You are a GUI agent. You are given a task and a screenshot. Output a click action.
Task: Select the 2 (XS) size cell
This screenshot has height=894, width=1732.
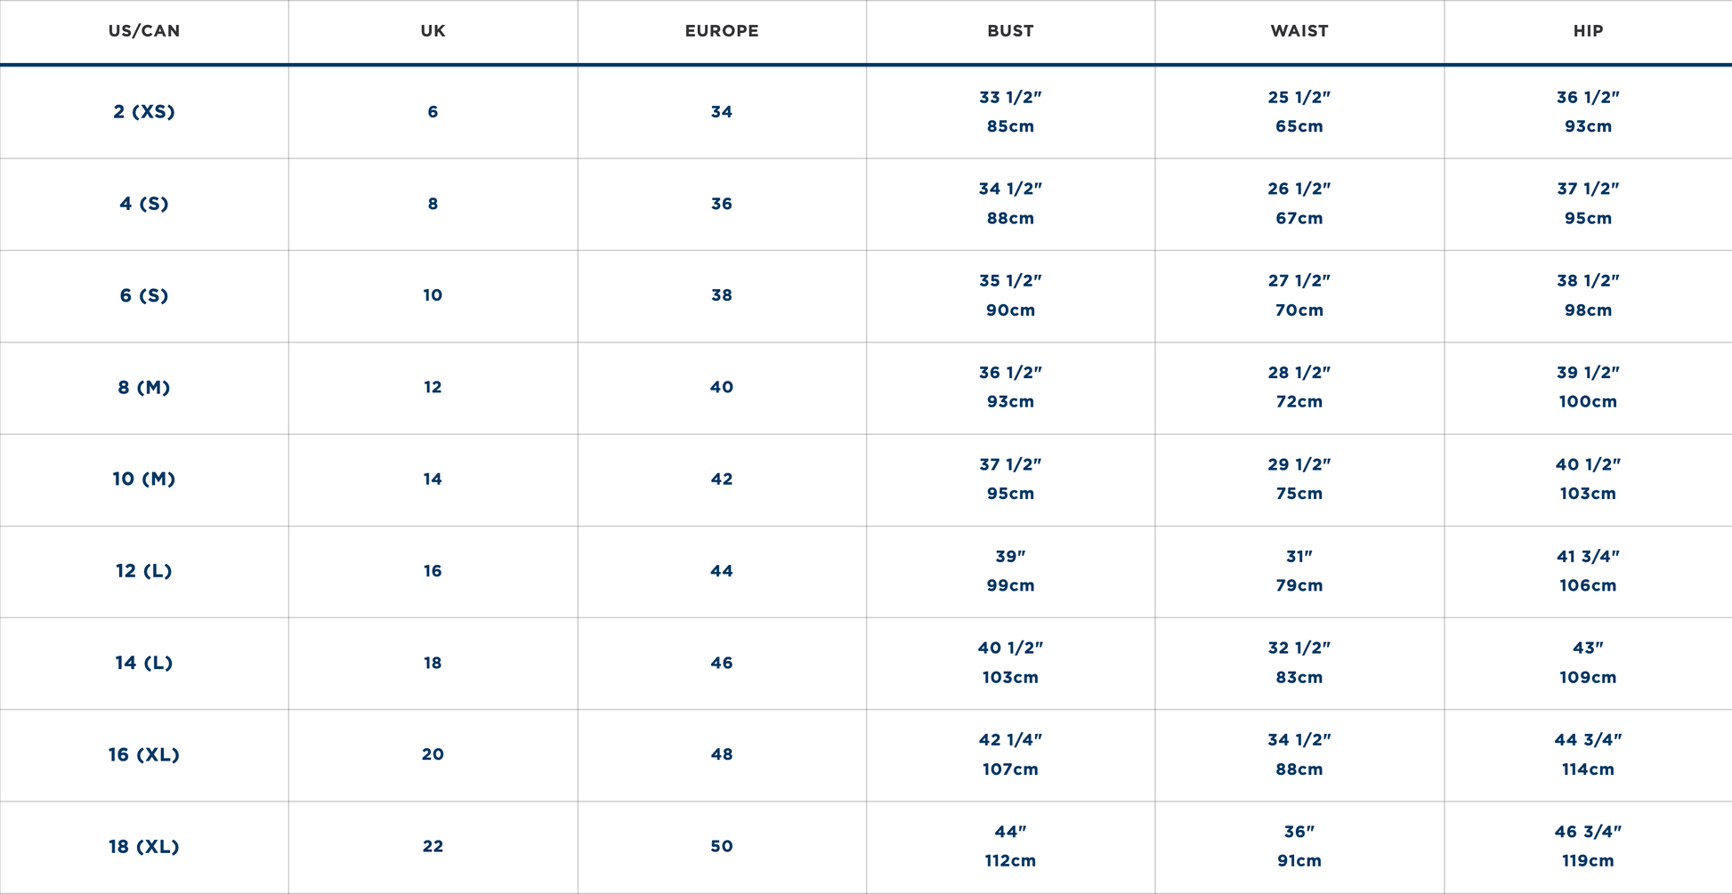click(144, 112)
